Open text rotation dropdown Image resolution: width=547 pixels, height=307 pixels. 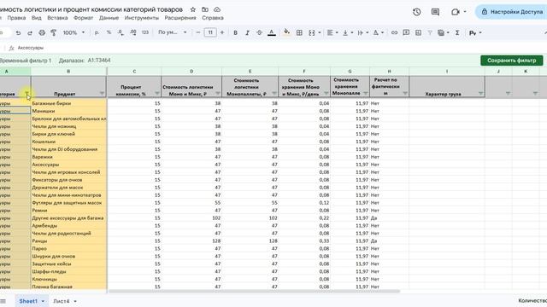pyautogui.click(x=378, y=32)
